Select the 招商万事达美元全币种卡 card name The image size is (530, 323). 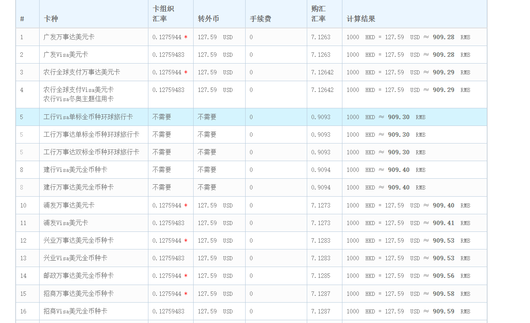click(78, 294)
